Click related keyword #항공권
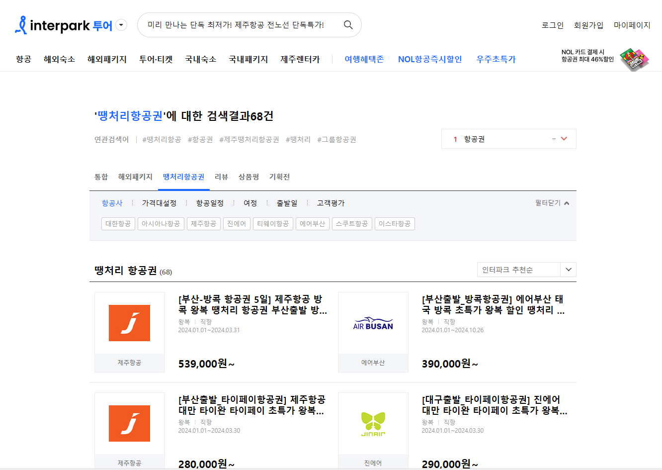 [200, 140]
